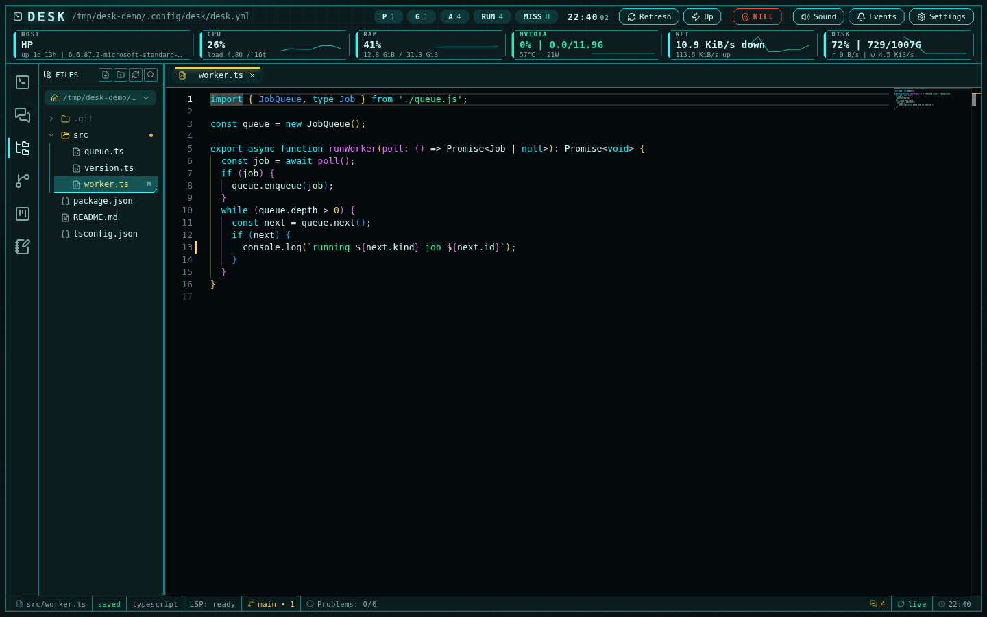This screenshot has width=987, height=617.
Task: Toggle Sound on or off
Action: [818, 16]
